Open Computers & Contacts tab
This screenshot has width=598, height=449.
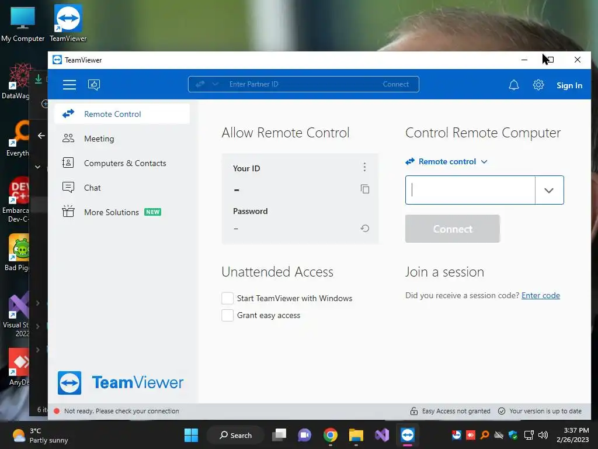[x=122, y=163]
